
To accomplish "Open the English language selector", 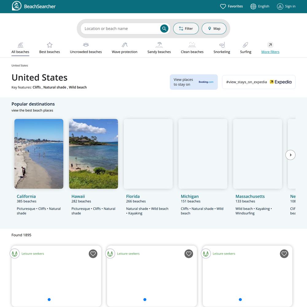I will [260, 6].
